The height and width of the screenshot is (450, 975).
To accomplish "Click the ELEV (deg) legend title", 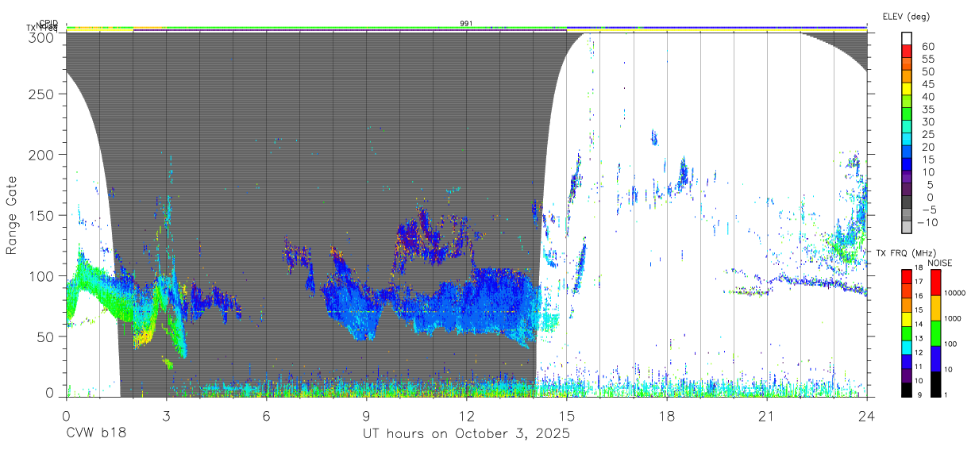I will [x=906, y=16].
